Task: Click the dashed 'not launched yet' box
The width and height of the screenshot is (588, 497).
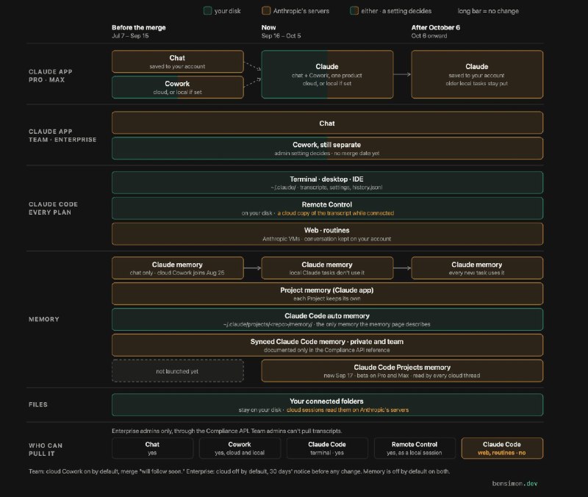Action: [177, 371]
